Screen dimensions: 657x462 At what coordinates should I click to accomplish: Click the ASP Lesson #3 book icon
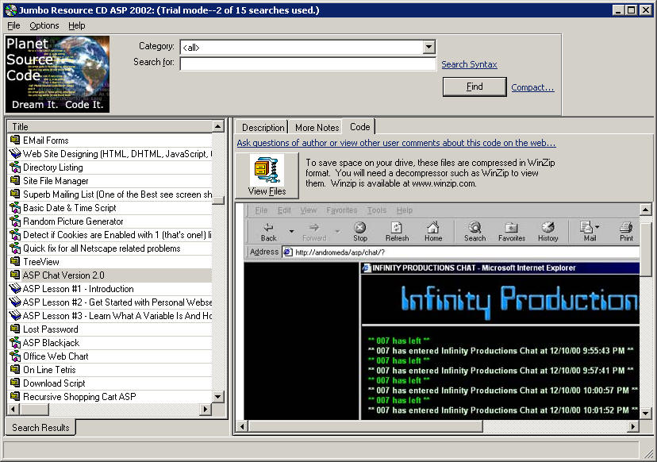coord(15,315)
